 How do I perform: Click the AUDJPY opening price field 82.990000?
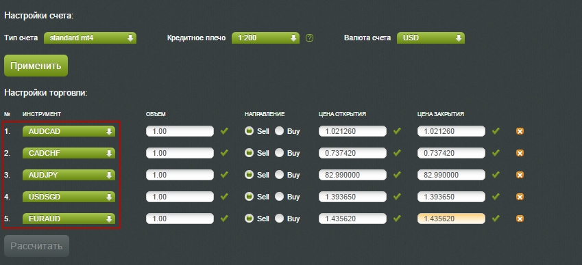(x=352, y=175)
